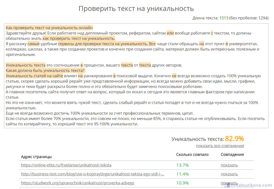Click the page title 'Проверить текст на уникальность'
Image resolution: width=274 pixels, height=189 pixels.
coord(136,8)
